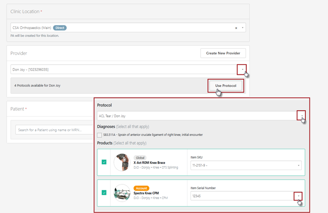This screenshot has height=213, width=328.
Task: Open the Item SKU dropdown
Action: pos(298,165)
